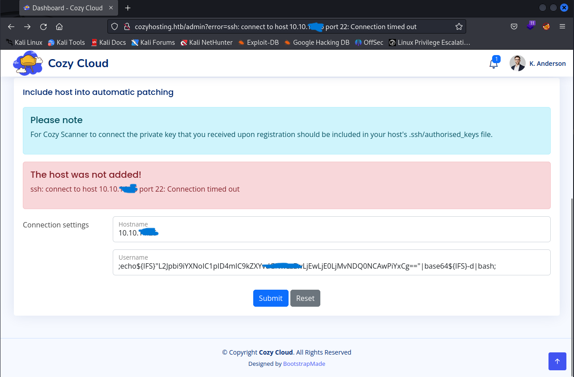Open K. Anderson profile menu
The height and width of the screenshot is (377, 574).
(x=538, y=64)
